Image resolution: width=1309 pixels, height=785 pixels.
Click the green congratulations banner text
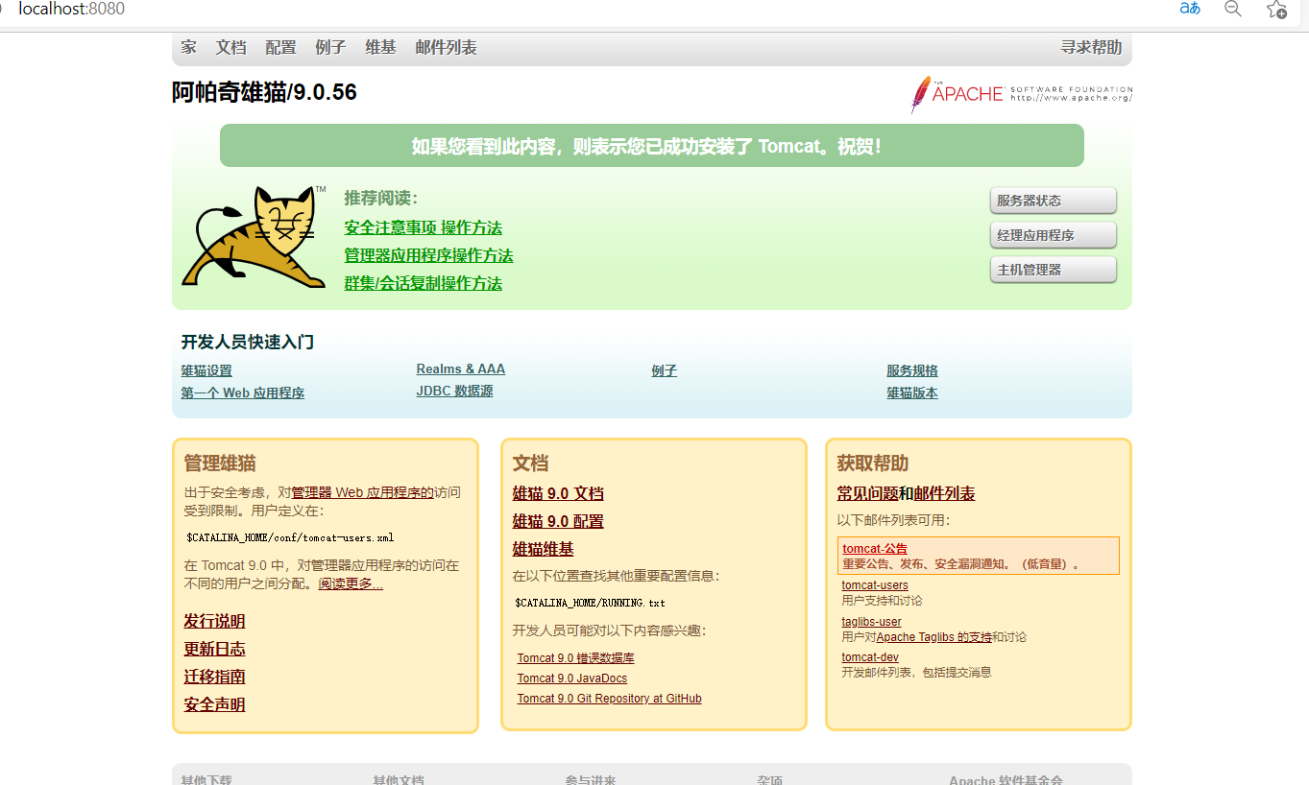click(x=646, y=146)
